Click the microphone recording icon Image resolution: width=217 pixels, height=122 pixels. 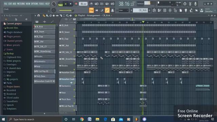pyautogui.click(x=195, y=4)
